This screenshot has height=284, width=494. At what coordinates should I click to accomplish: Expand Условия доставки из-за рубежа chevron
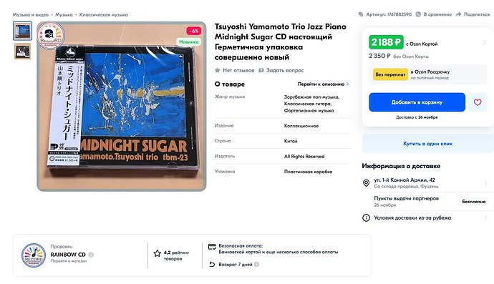[x=486, y=217]
